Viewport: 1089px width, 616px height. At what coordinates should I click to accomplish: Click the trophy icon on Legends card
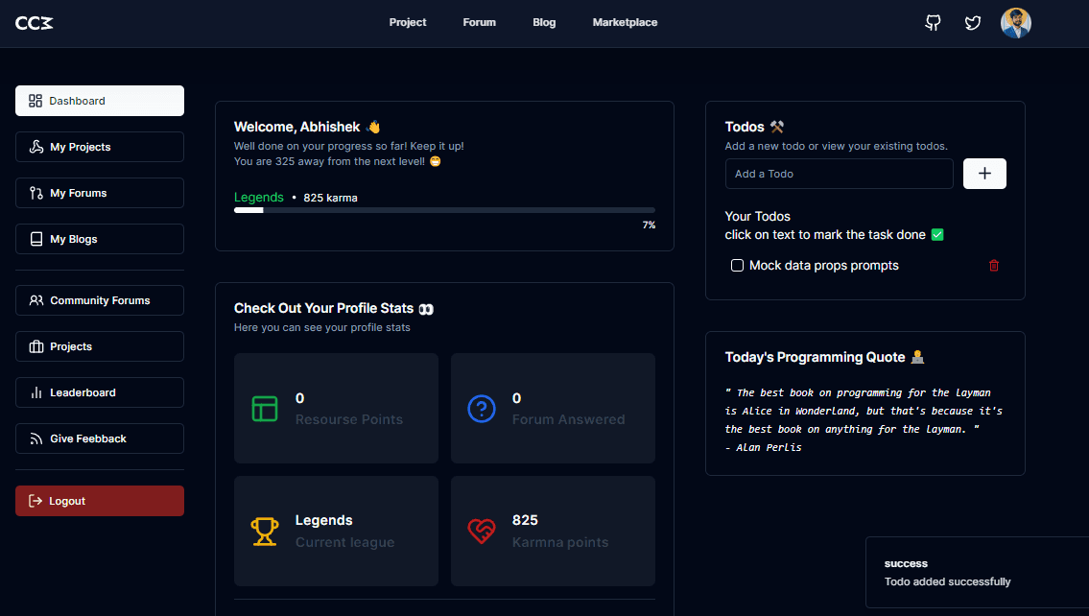[x=265, y=531]
